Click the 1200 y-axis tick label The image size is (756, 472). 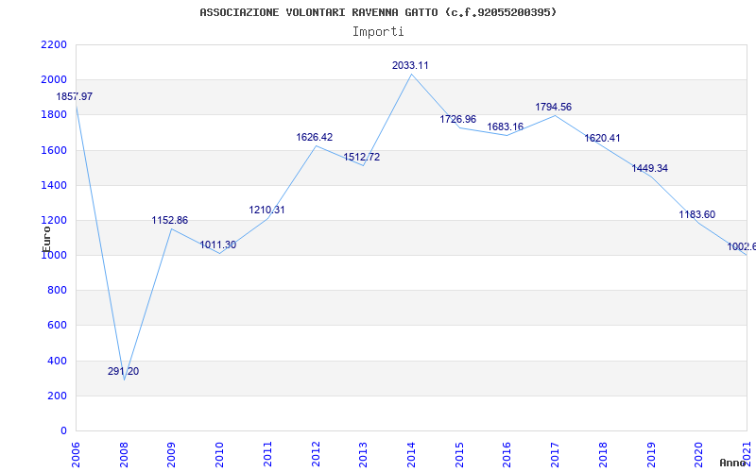54,221
